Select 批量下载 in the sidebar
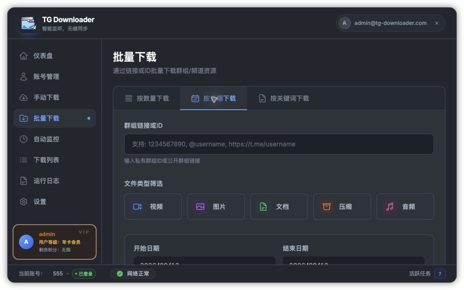 pyautogui.click(x=54, y=118)
